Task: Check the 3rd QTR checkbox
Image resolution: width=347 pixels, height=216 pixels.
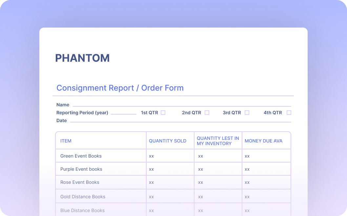Action: (247, 113)
